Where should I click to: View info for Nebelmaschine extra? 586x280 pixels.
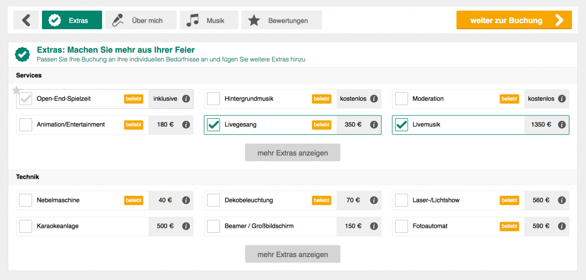pyautogui.click(x=186, y=200)
